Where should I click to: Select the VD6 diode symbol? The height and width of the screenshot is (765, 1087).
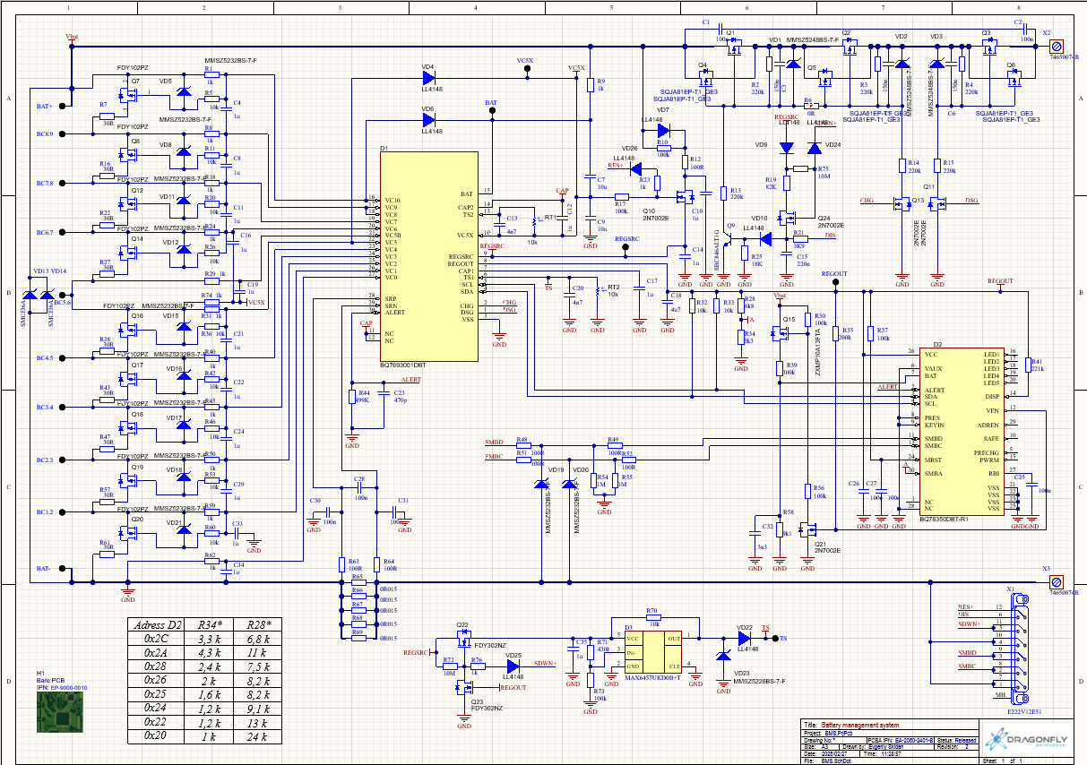click(429, 118)
